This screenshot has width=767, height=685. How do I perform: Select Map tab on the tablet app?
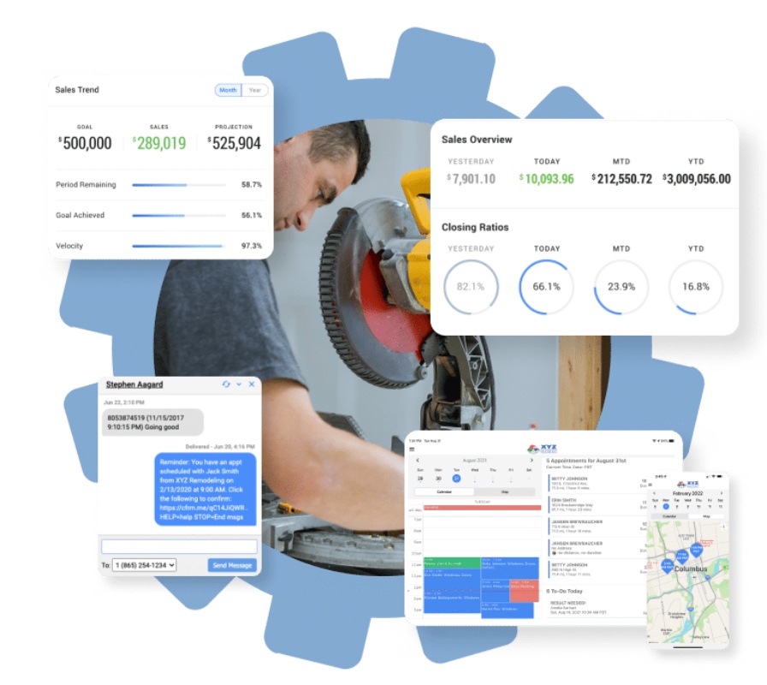(x=505, y=491)
